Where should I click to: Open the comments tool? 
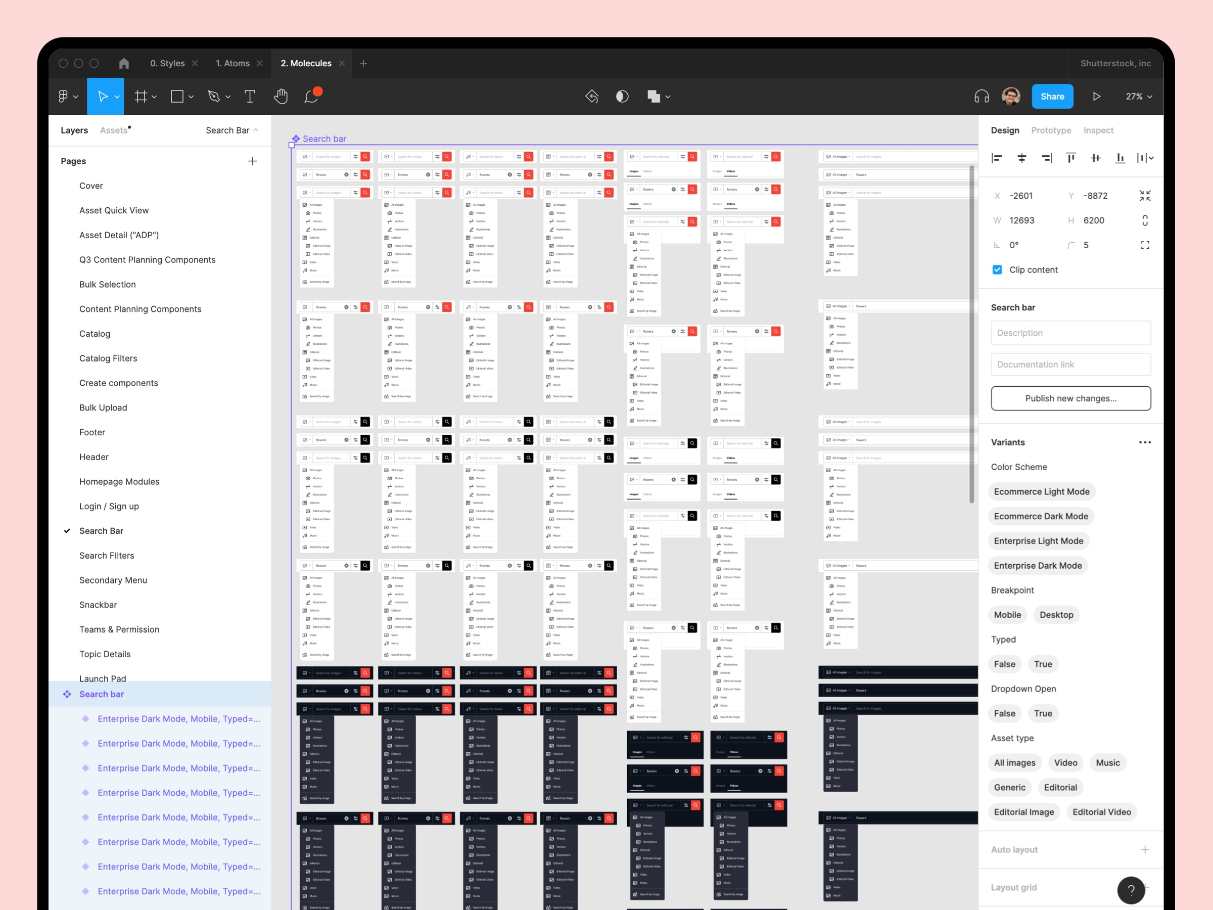coord(311,97)
